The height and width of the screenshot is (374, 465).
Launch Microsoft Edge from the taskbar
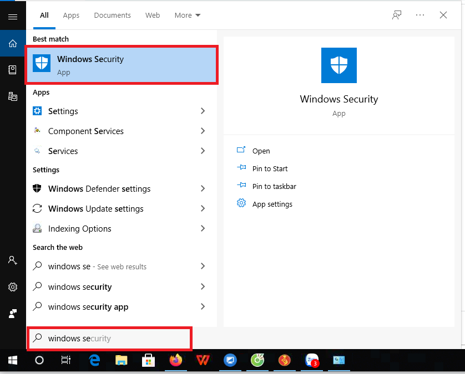[94, 360]
